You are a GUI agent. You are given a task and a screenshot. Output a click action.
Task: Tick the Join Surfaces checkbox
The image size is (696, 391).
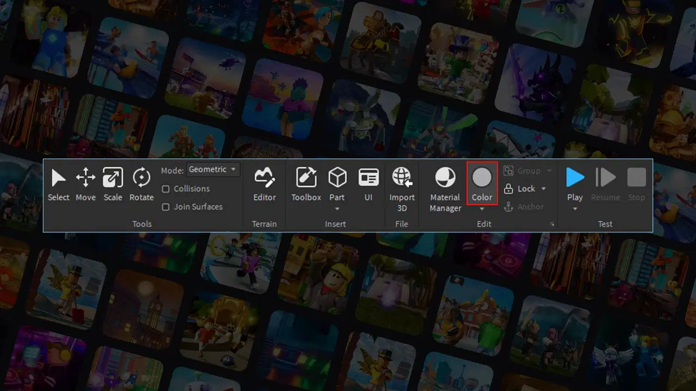[166, 207]
